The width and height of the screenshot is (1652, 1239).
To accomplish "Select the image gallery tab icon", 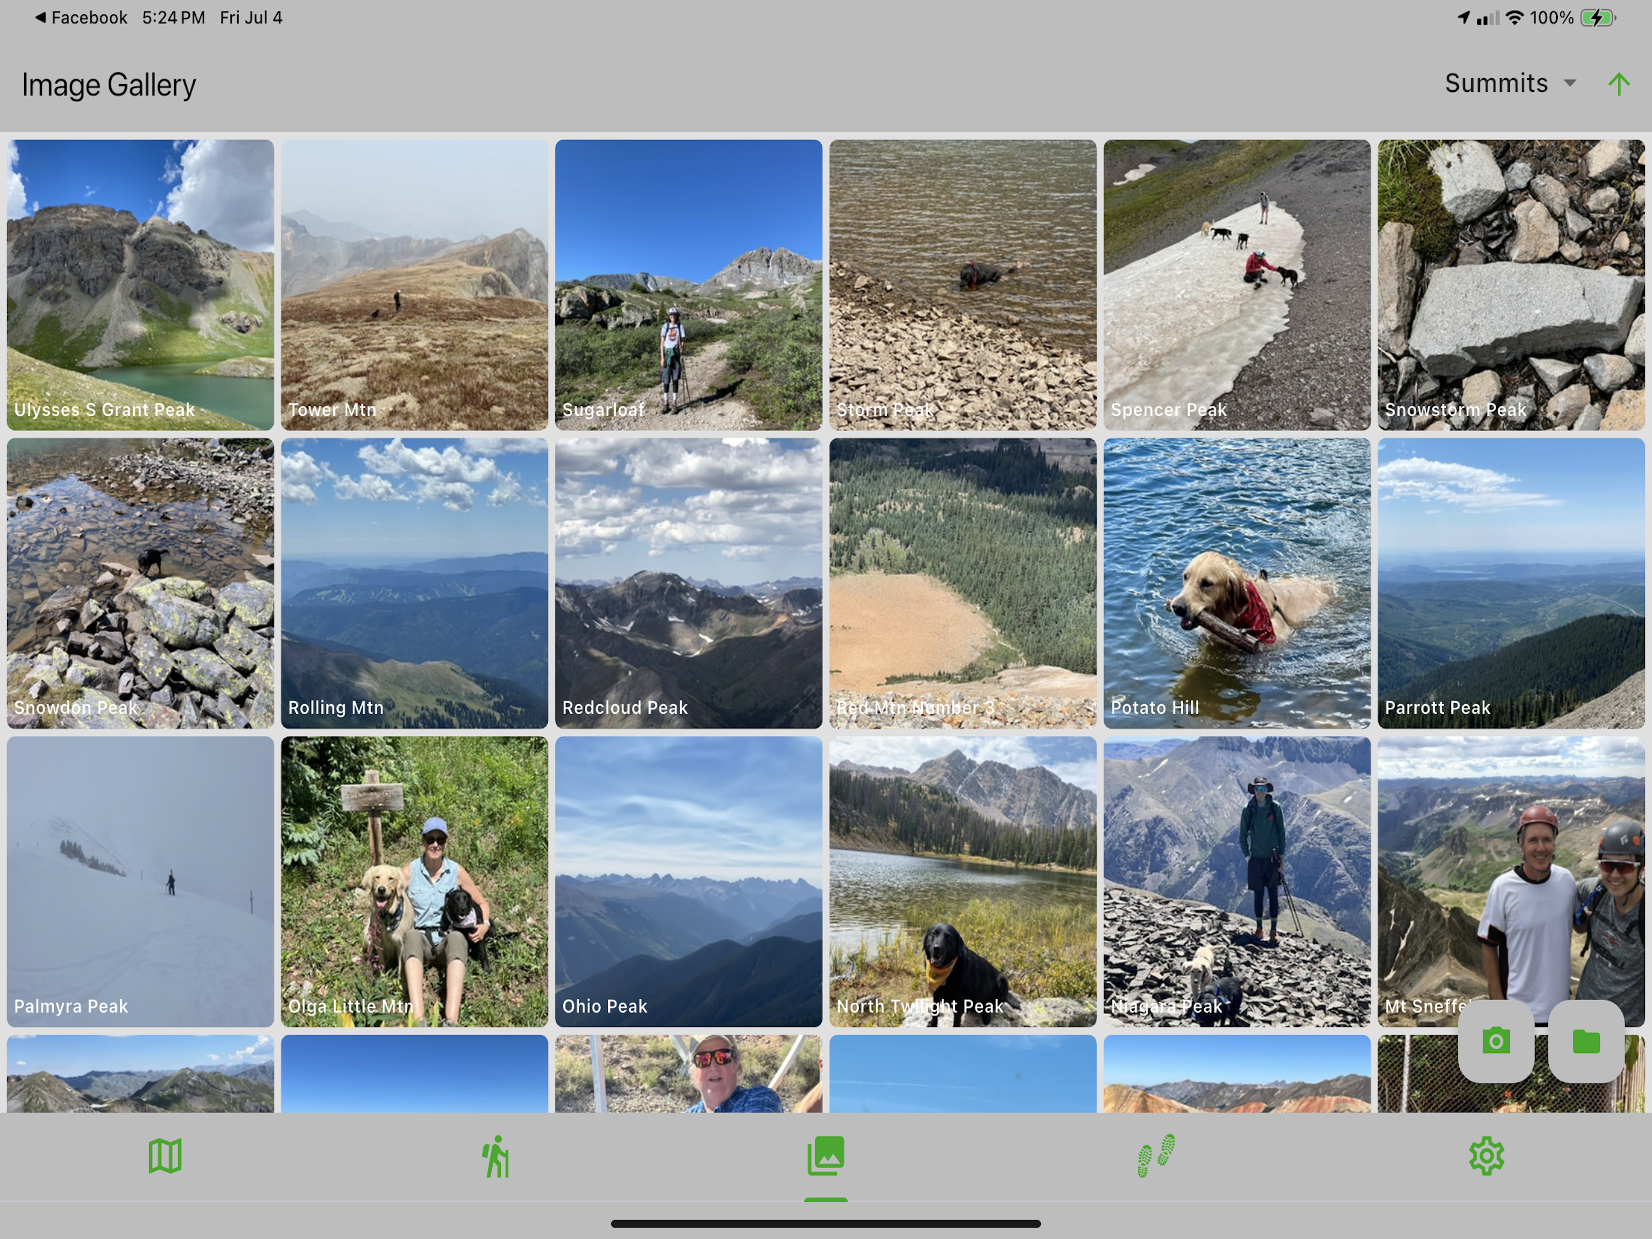I will (826, 1156).
